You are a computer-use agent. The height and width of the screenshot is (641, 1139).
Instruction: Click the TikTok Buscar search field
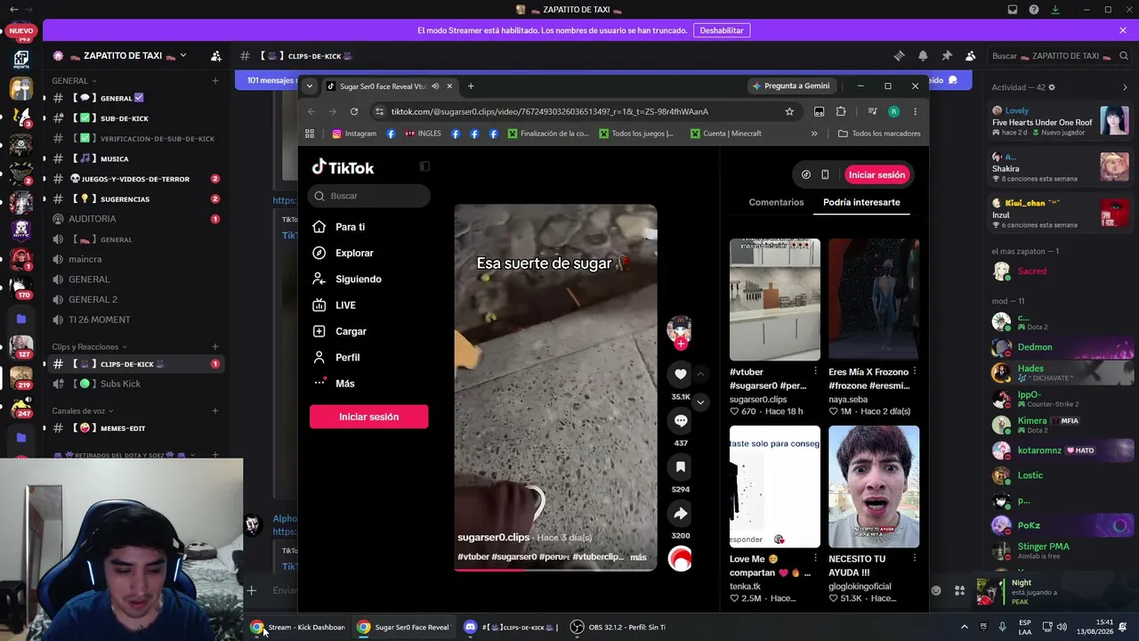pyautogui.click(x=370, y=196)
